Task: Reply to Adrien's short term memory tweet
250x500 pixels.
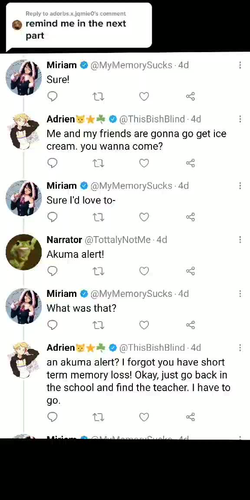Action: [x=52, y=417]
